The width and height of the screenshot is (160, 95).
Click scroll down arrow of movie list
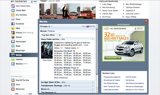97,92
